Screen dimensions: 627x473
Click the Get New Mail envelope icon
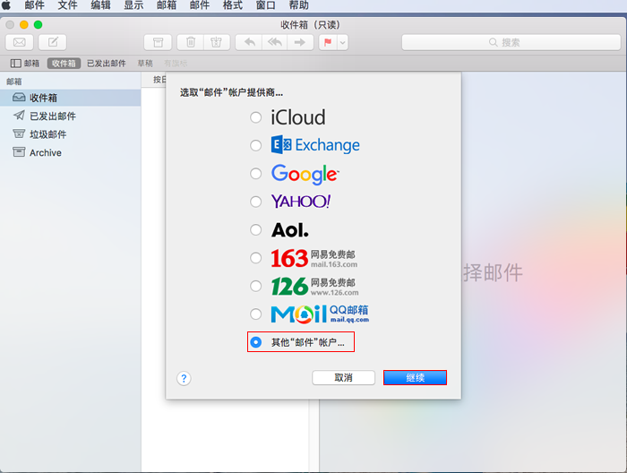(19, 42)
